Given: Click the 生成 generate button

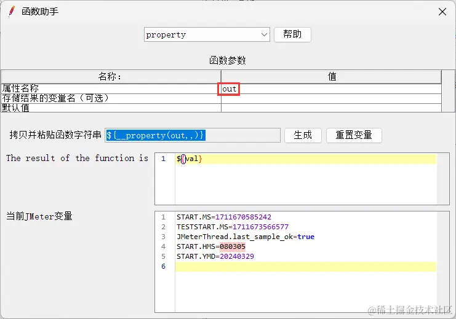Looking at the screenshot, I should click(303, 135).
